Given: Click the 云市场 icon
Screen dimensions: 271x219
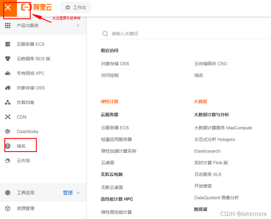Looking at the screenshot, I should click(x=7, y=161).
